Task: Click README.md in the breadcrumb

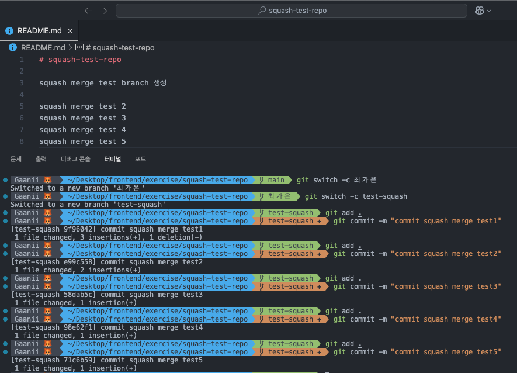Action: click(x=43, y=47)
